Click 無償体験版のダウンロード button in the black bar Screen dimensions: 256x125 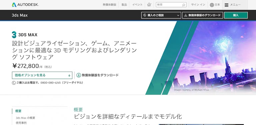pyautogui.click(x=202, y=15)
